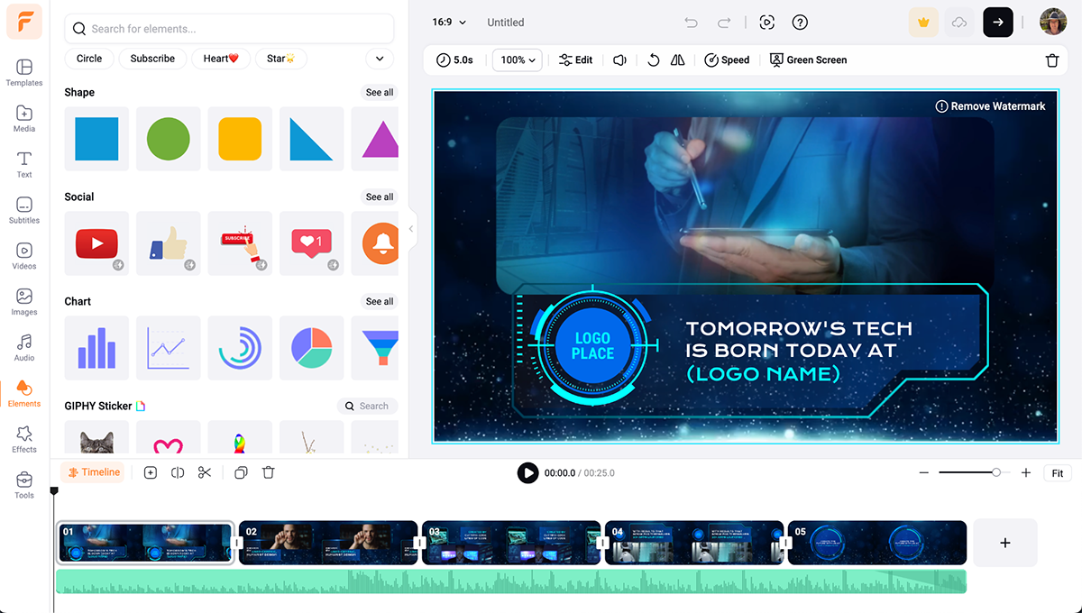The height and width of the screenshot is (613, 1082).
Task: Click the horizontal flip icon in the toolbar
Action: click(x=677, y=59)
